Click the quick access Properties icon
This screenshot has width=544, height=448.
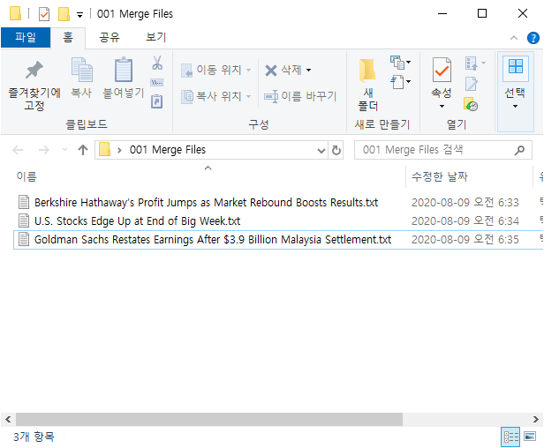pos(44,14)
